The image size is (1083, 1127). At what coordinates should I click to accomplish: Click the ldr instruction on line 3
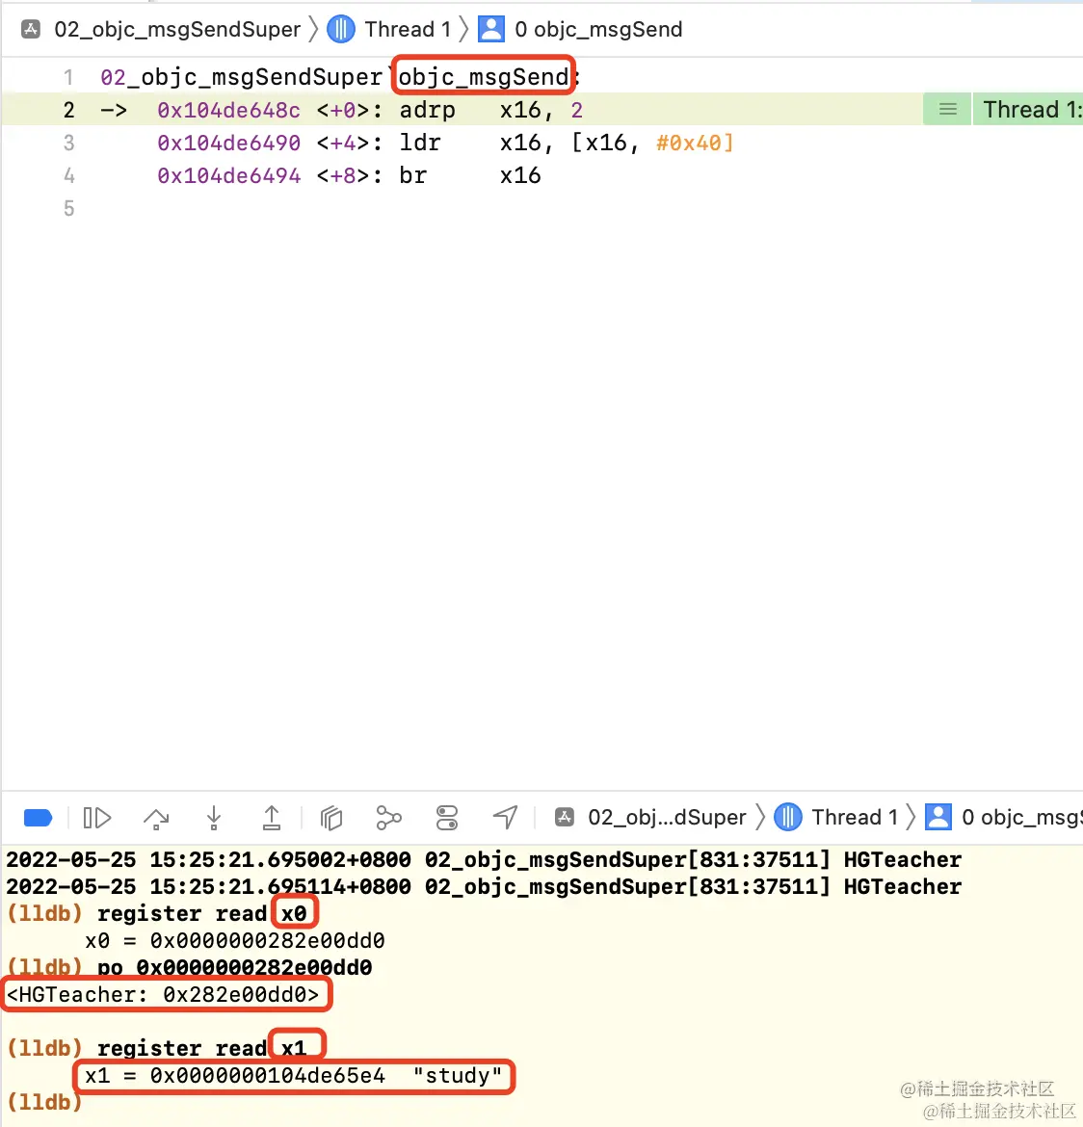point(420,143)
